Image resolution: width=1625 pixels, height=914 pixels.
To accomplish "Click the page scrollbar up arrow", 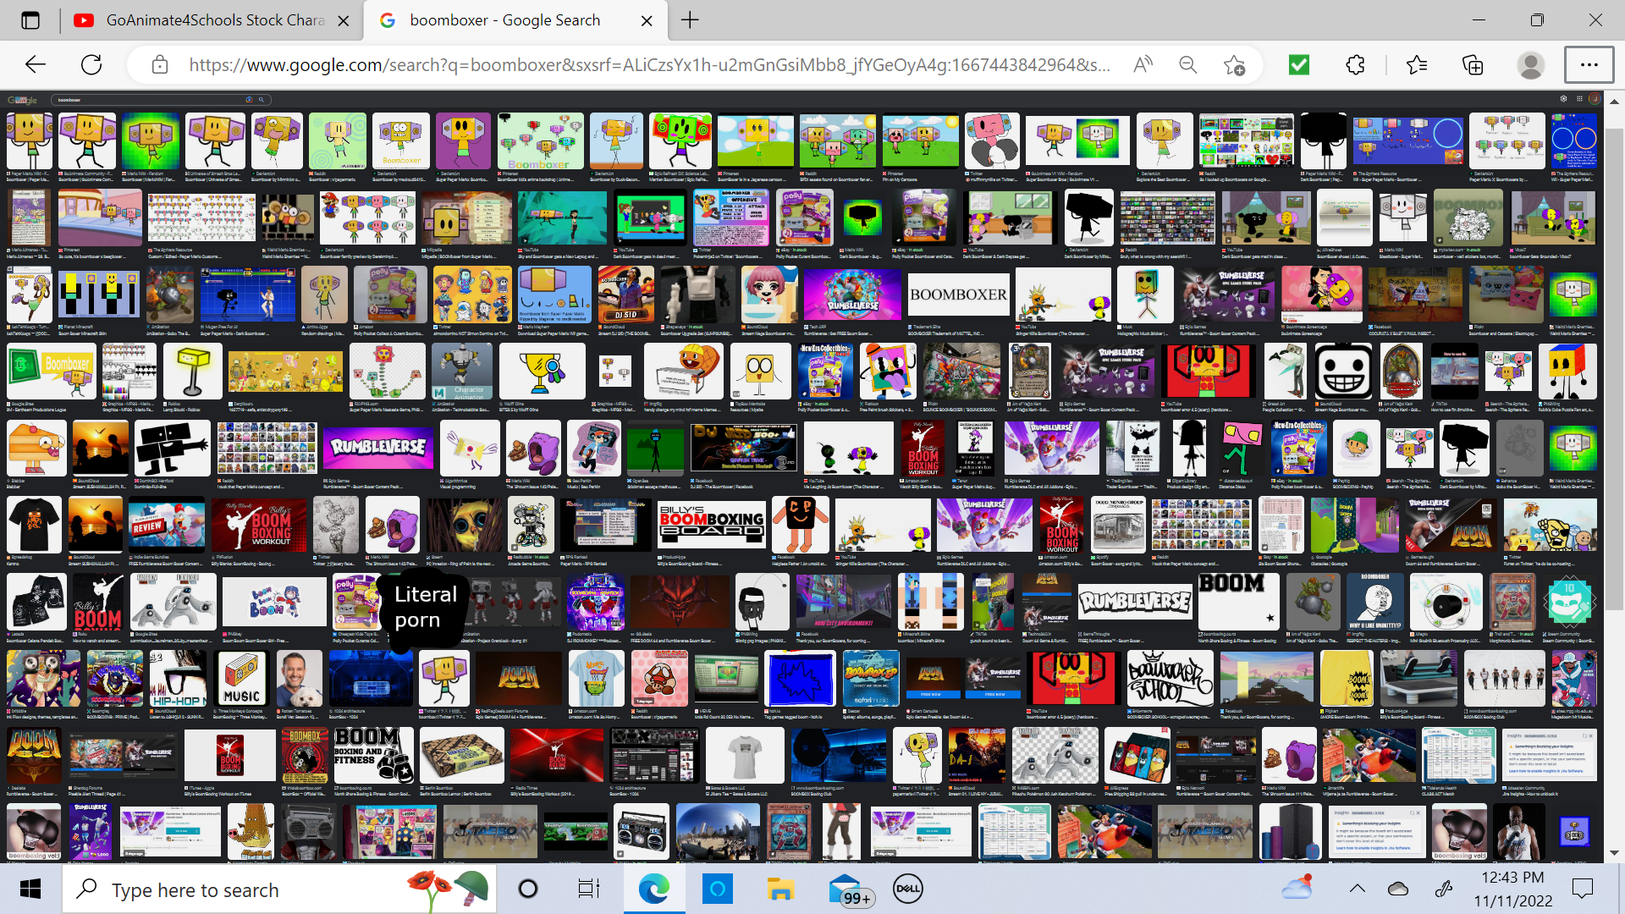I will coord(1614,100).
